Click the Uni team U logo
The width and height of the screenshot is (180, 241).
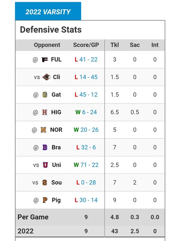pyautogui.click(x=45, y=165)
